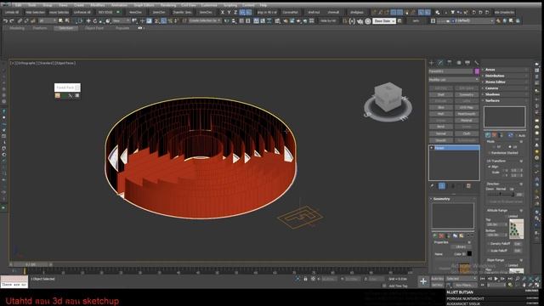Select the Select and Rotate tool
Image resolution: width=544 pixels, height=306 pixels.
tap(95, 20)
